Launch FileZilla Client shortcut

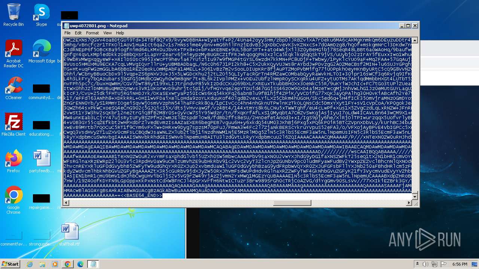[x=13, y=124]
